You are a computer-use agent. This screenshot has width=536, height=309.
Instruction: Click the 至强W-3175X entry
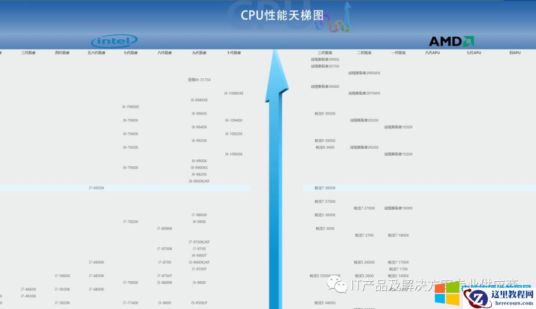(200, 79)
